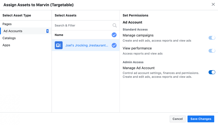This screenshot has height=125, width=218.
Task: Uncheck Joel's Jrocking Jrestaurant asset
Action: [114, 45]
